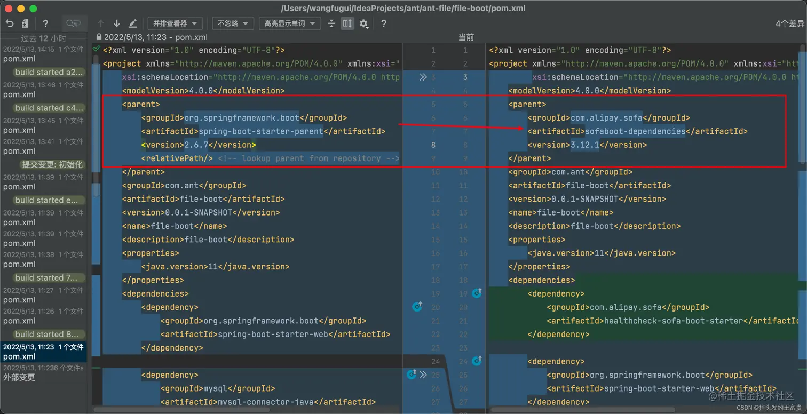
Task: Click the revert changes arrow icon
Action: 10,23
